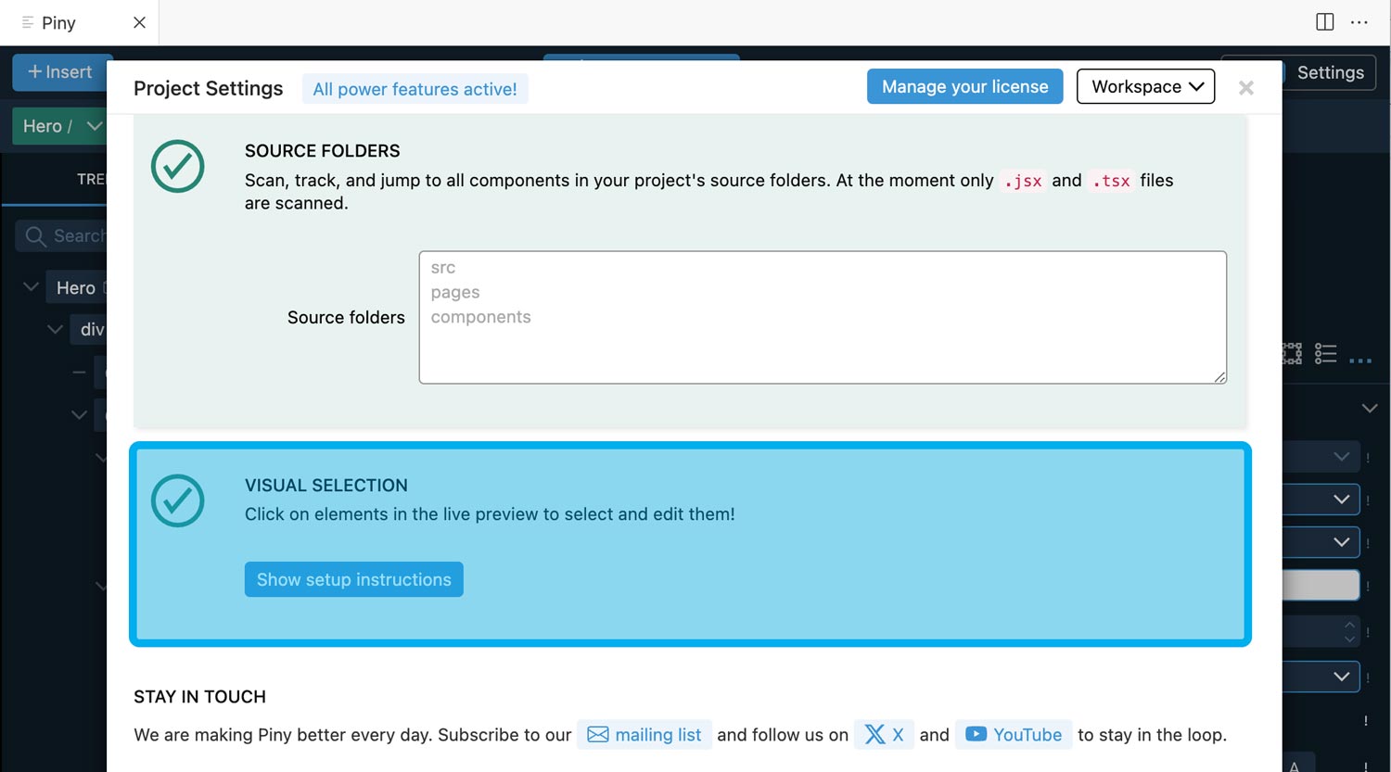Click the envelope icon of mailing list
This screenshot has width=1391, height=772.
click(x=598, y=735)
